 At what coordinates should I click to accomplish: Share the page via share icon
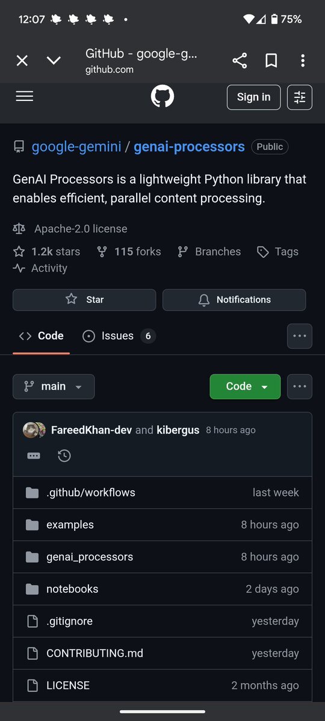click(240, 61)
